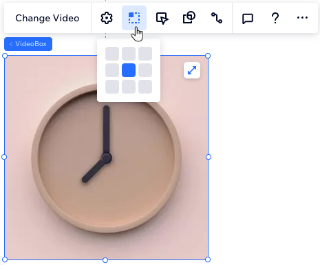This screenshot has width=320, height=265.
Task: Click the top-right resize handle
Action: [x=208, y=56]
